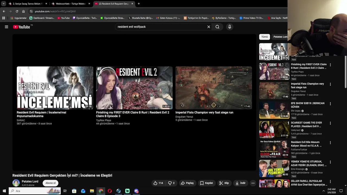View site information icon in address bar
Viewport: 347px width, 195px height.
31,11
